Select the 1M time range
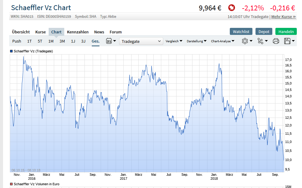 pos(51,41)
